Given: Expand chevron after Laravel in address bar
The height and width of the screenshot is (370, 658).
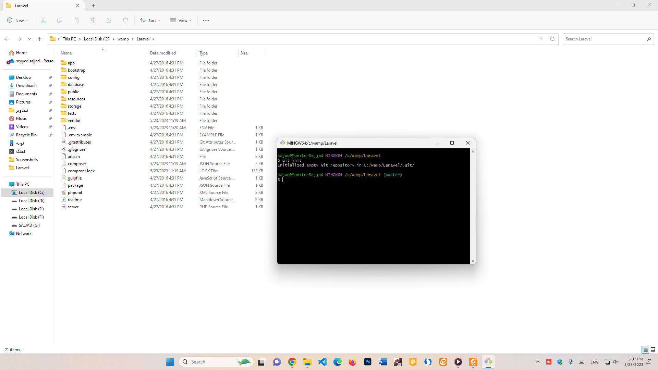Looking at the screenshot, I should click(153, 39).
